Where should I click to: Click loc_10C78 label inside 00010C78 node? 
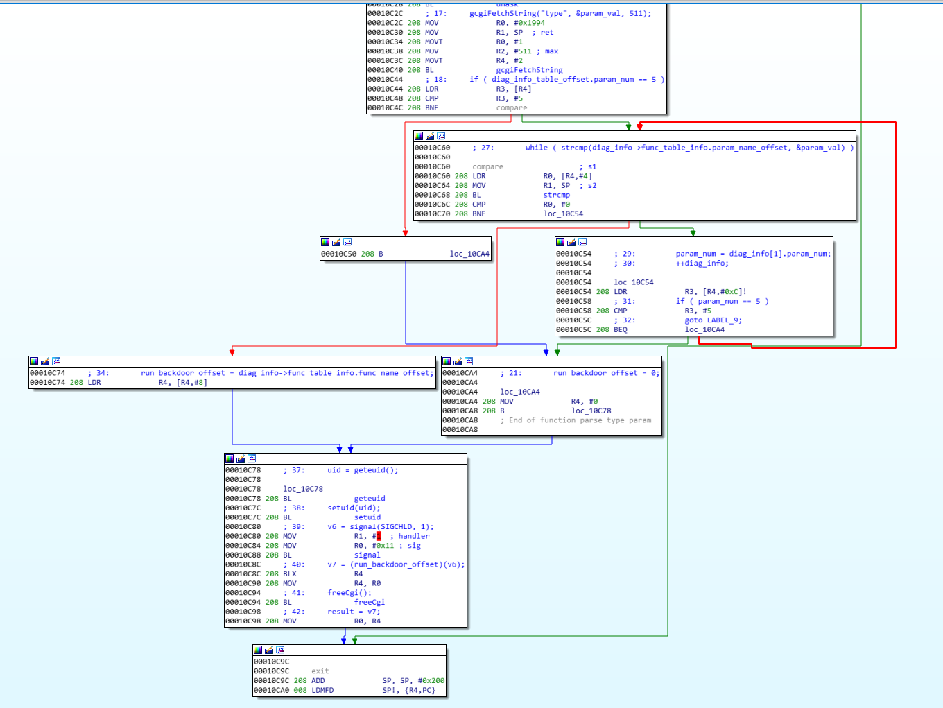coord(303,489)
